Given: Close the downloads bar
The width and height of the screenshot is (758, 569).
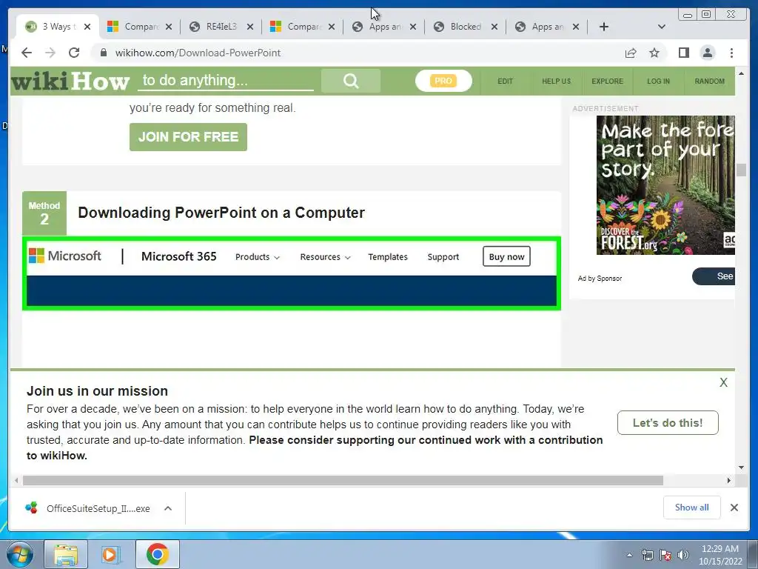Looking at the screenshot, I should click(734, 508).
